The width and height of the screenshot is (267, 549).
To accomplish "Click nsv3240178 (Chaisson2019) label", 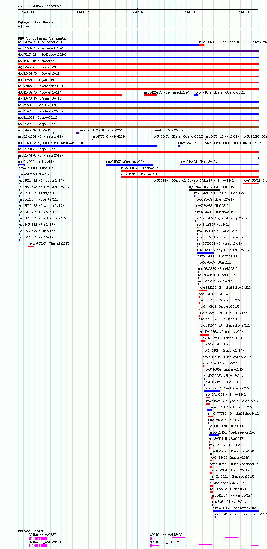I will (x=40, y=155).
